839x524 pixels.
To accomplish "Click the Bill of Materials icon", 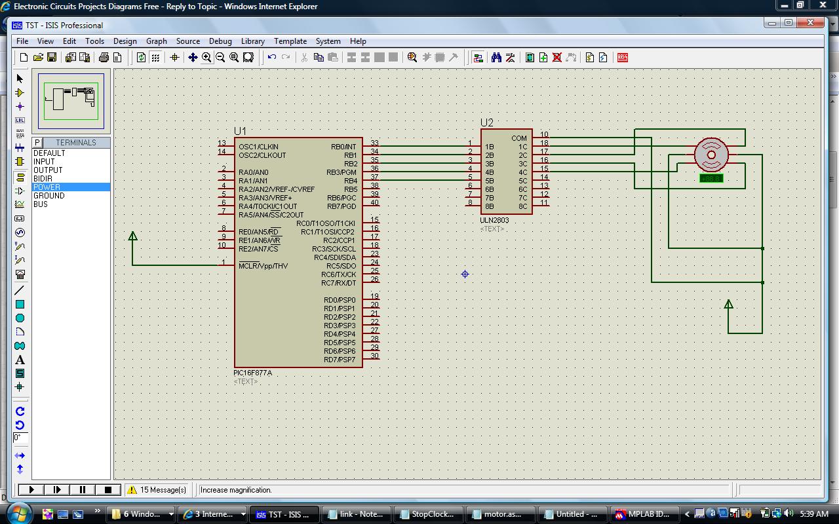I will 590,58.
